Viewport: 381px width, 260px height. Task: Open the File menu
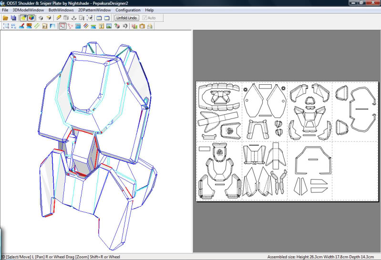tap(5, 10)
